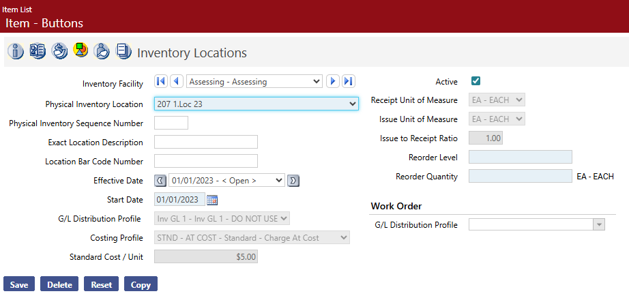Click the person in hand icon

coord(102,51)
